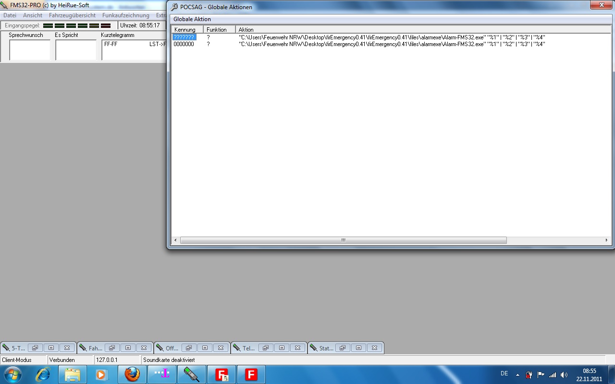The height and width of the screenshot is (384, 615).
Task: Maximize the minimized Stat... child window
Action: point(358,348)
